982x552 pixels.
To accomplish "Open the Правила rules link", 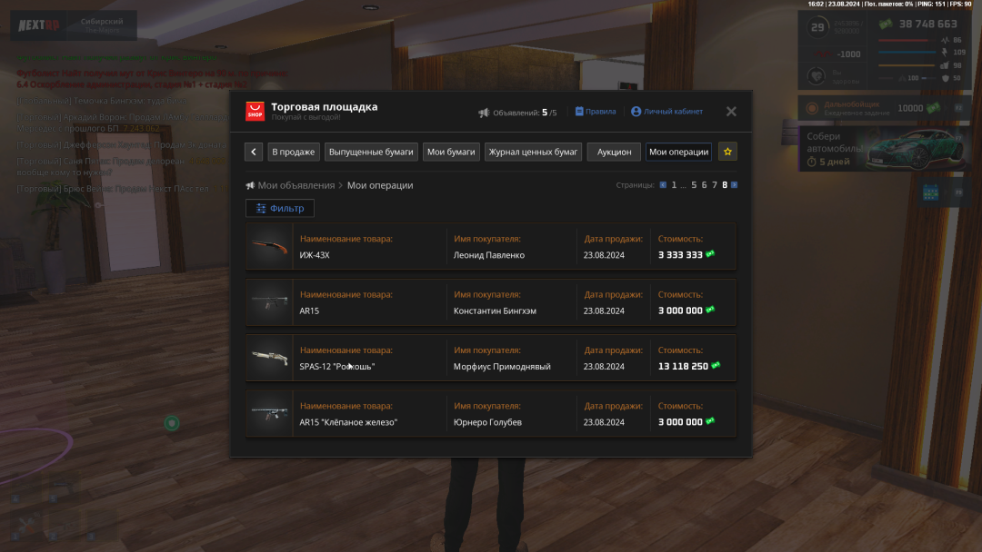I will tap(595, 112).
